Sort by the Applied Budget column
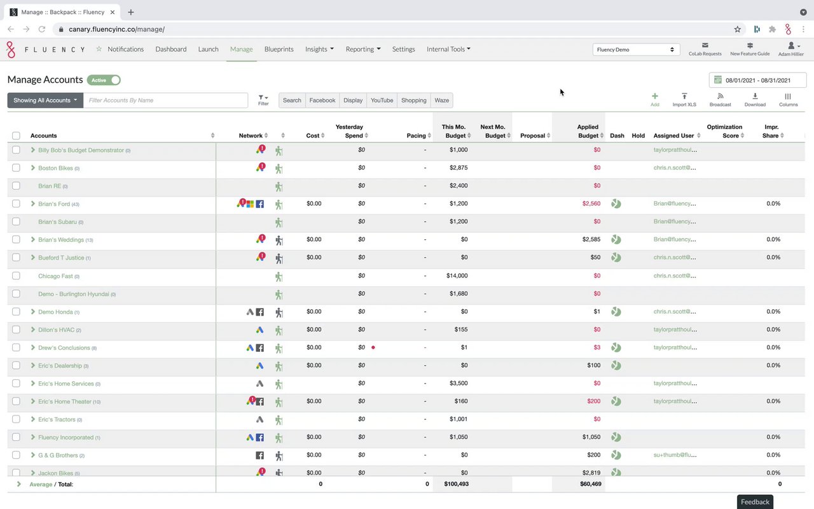Image resolution: width=814 pixels, height=509 pixels. click(588, 131)
